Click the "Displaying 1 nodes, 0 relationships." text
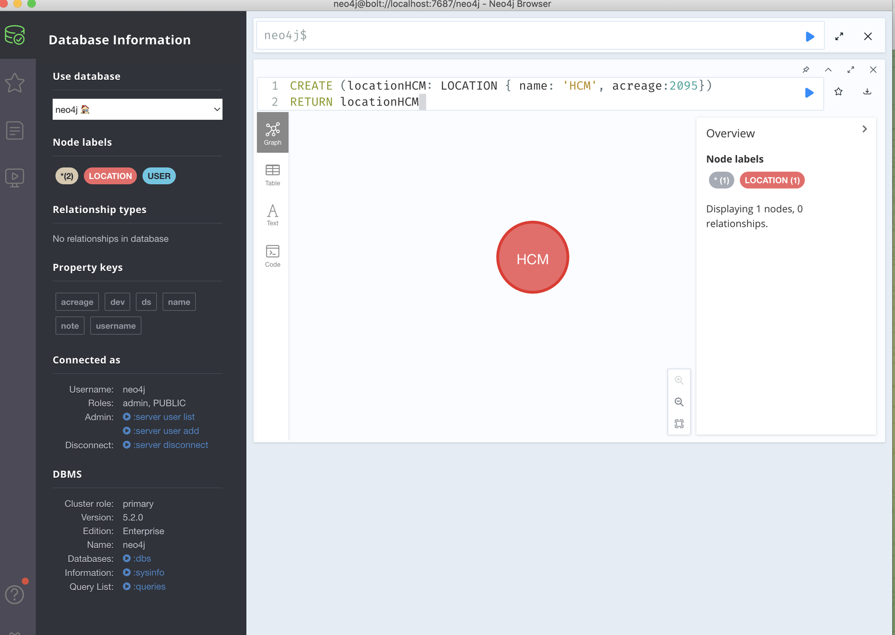895x635 pixels. pos(755,216)
